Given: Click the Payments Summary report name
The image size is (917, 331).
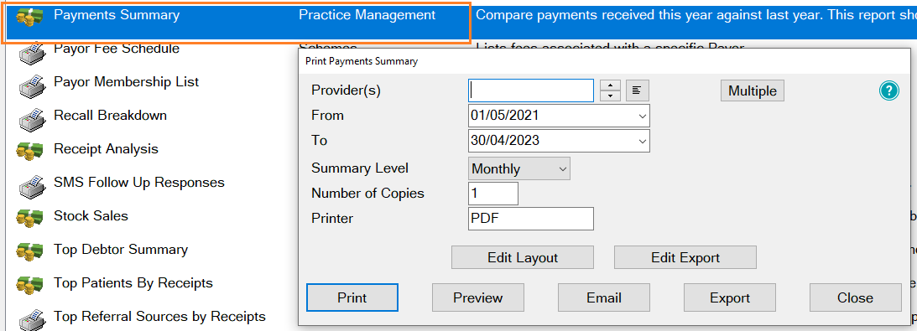Looking at the screenshot, I should click(x=117, y=15).
